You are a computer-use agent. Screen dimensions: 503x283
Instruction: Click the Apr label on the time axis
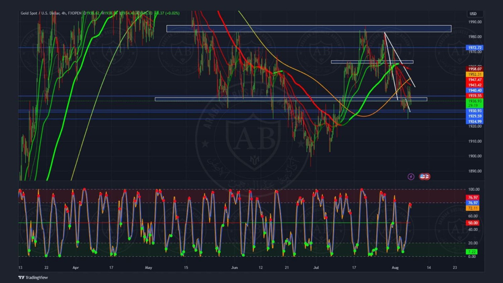76,268
